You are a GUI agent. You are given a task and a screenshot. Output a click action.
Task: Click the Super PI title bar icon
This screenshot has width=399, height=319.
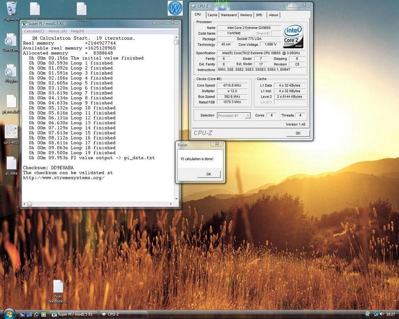click(x=24, y=24)
